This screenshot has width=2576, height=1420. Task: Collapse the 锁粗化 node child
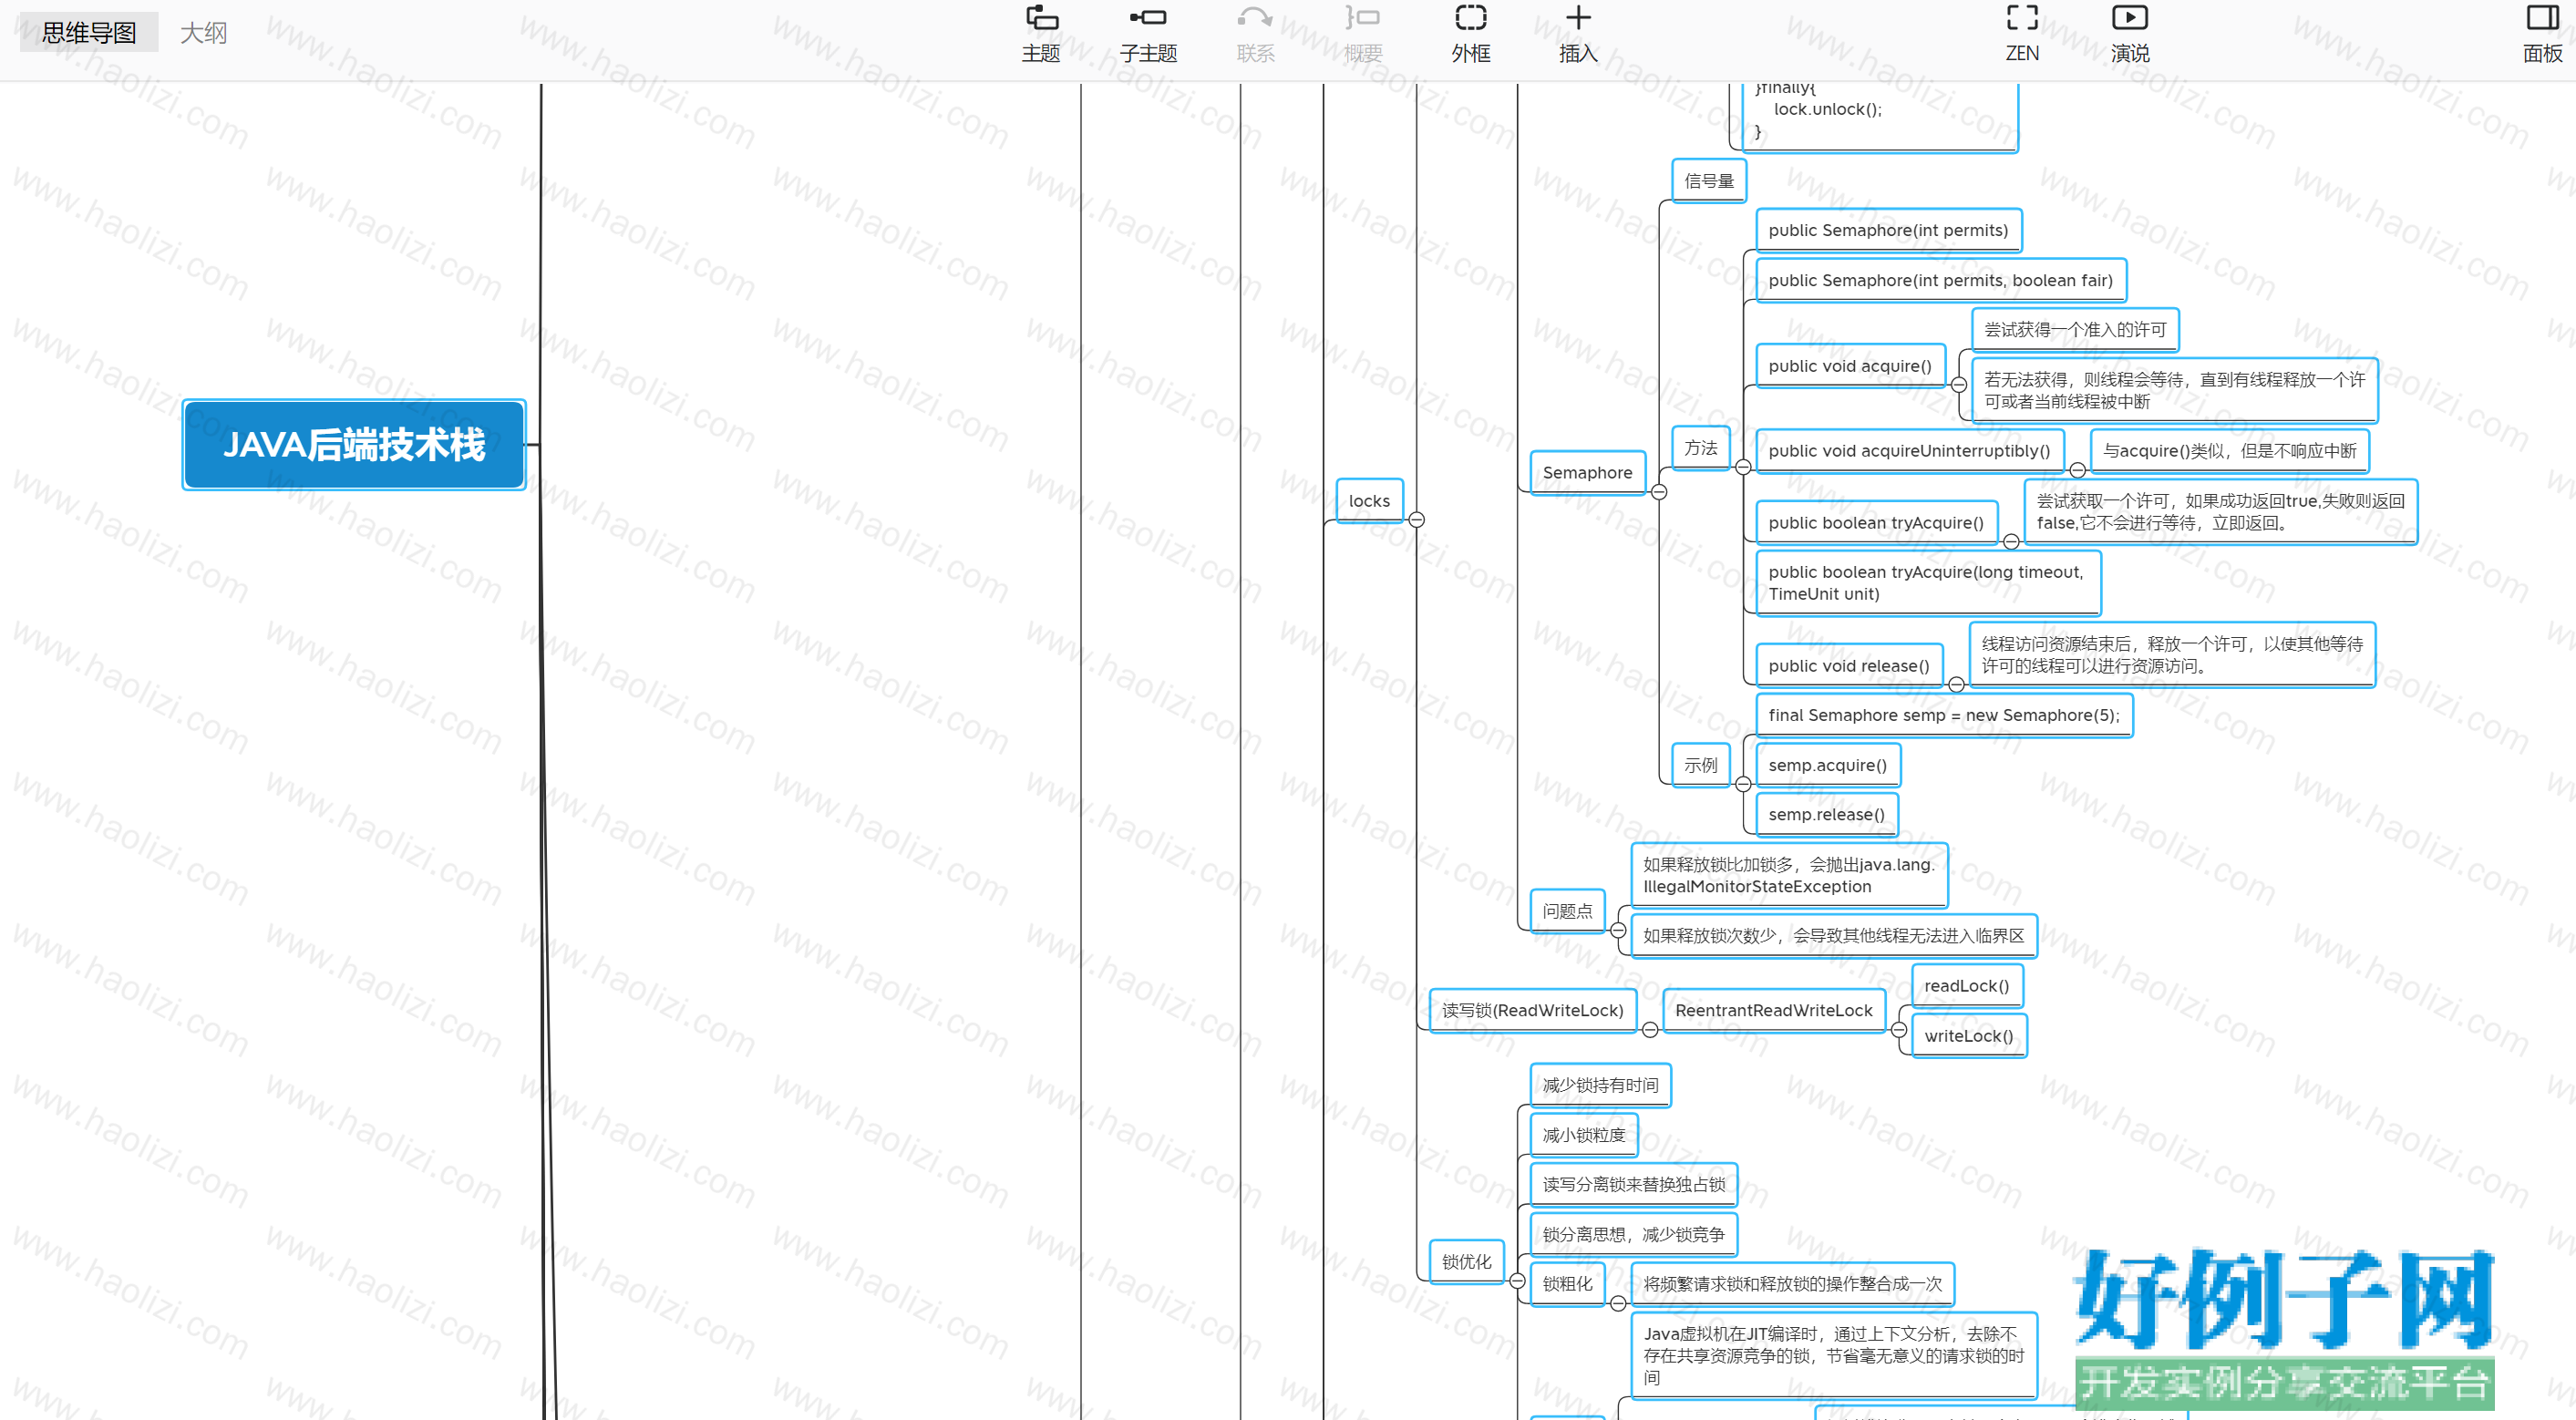(1618, 1303)
